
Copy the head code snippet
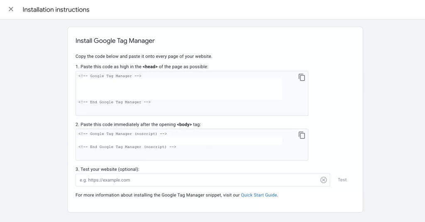pos(302,77)
